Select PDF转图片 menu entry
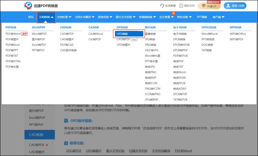258x156 pixels. pos(12,39)
